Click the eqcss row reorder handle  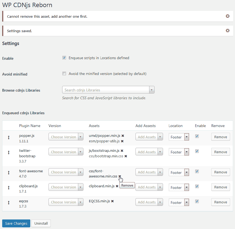9,203
